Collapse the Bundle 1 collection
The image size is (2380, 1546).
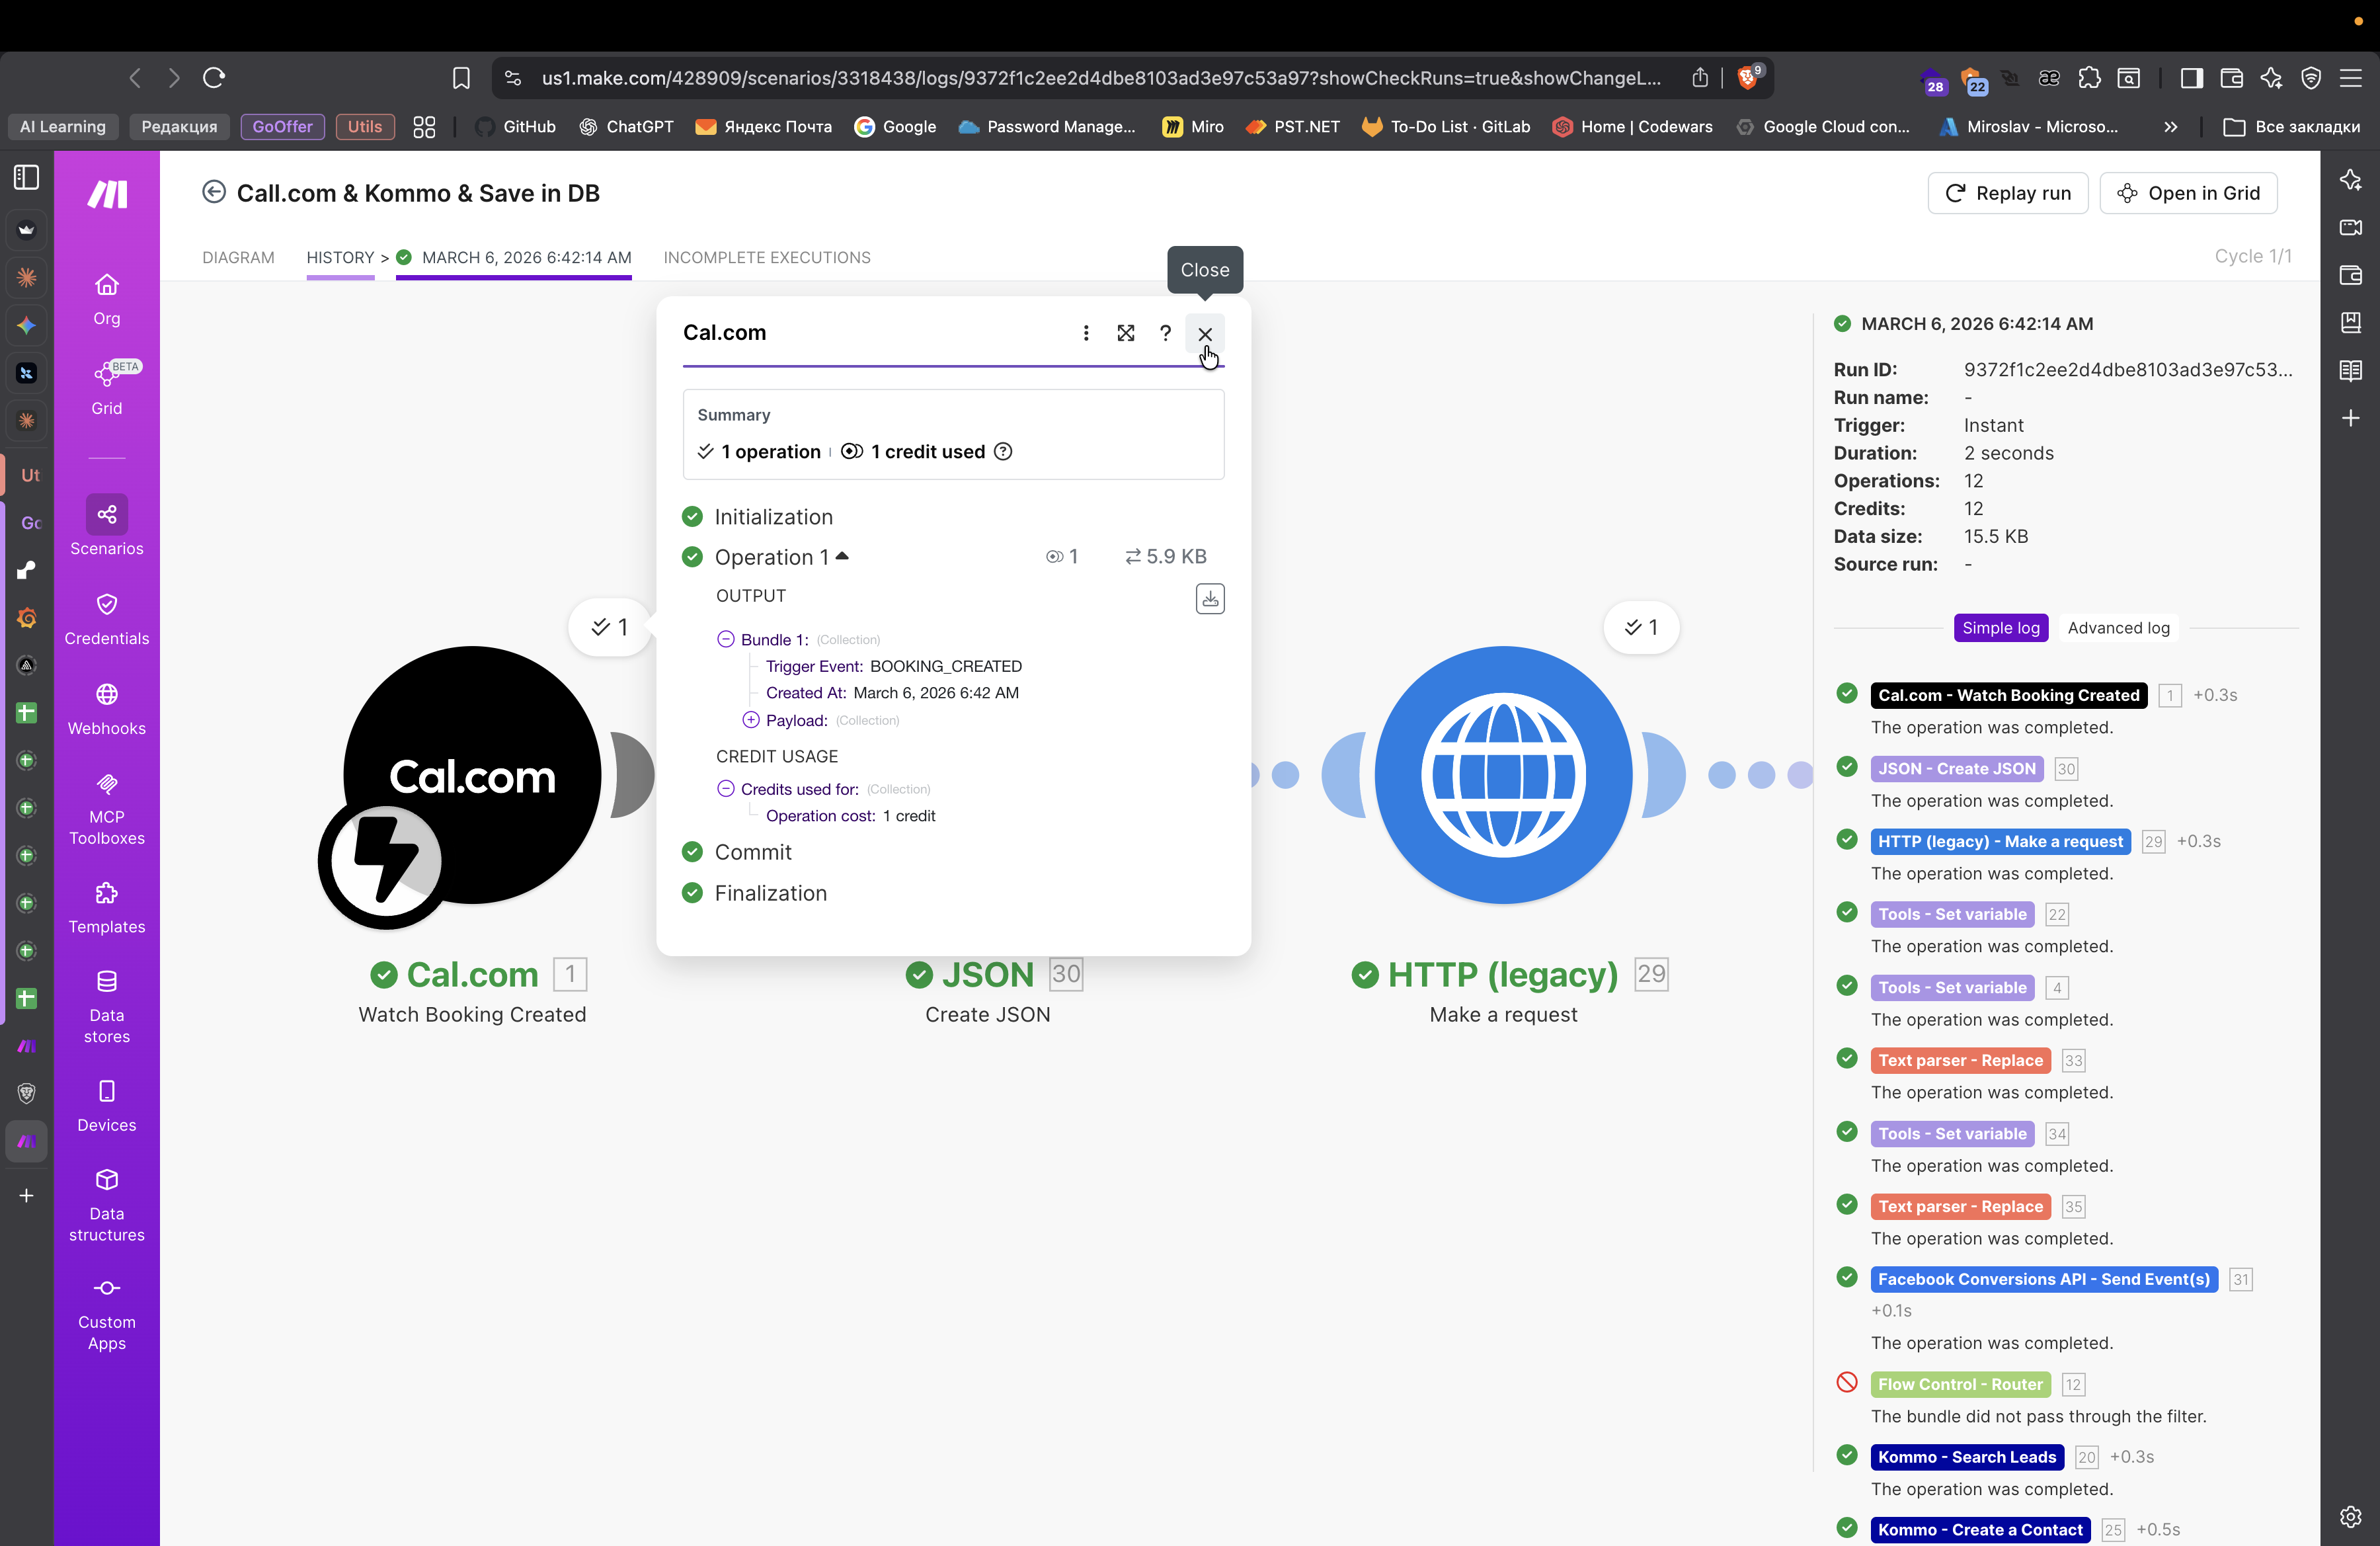tap(726, 639)
